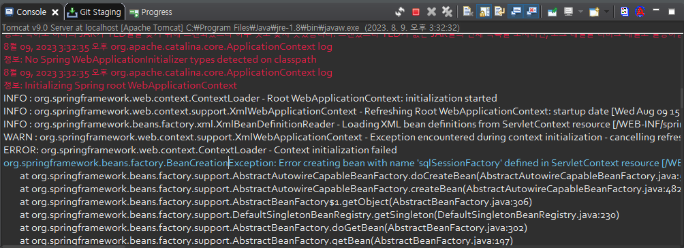684x248 pixels.
Task: Toggle Scroll Lock in console toolbar
Action: pyautogui.click(x=484, y=12)
